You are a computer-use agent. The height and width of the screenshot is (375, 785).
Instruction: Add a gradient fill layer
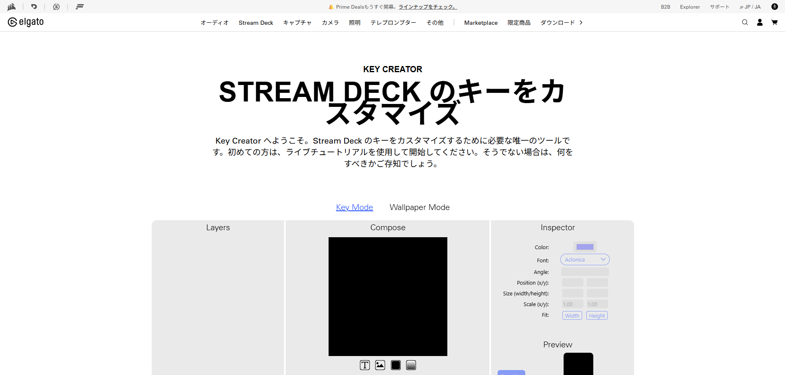pyautogui.click(x=411, y=365)
